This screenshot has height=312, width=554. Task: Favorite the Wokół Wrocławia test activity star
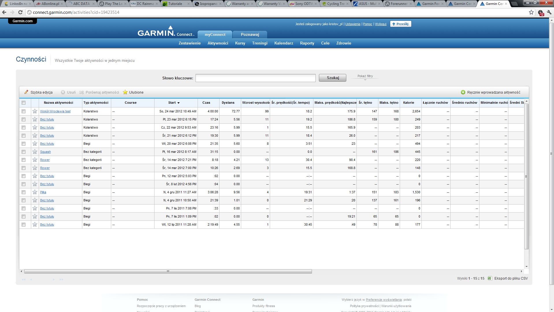coord(35,111)
